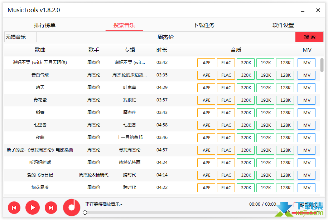This screenshot has height=220, width=328.
Task: Select the song title 晴天
Action: (x=40, y=87)
